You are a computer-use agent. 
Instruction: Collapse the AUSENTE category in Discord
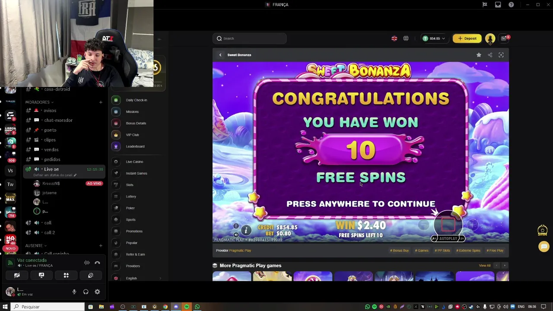tap(36, 246)
